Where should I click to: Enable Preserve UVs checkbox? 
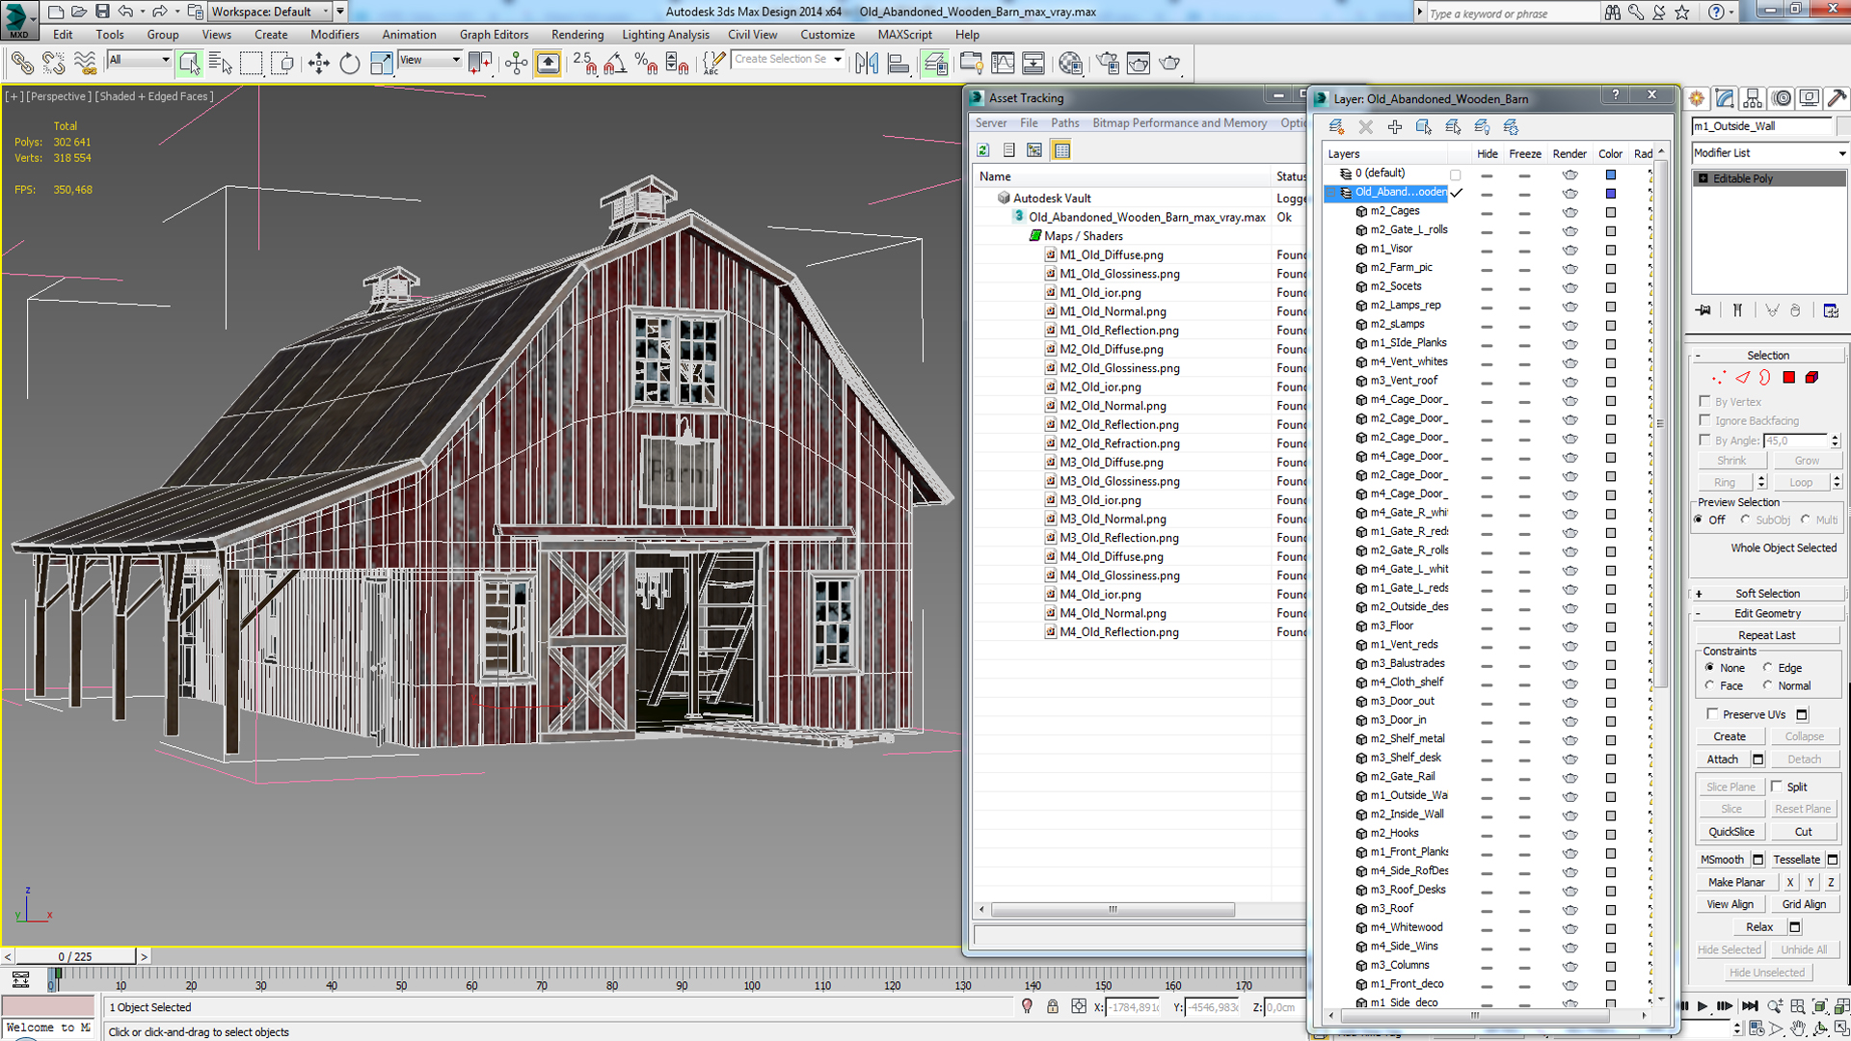coord(1712,714)
